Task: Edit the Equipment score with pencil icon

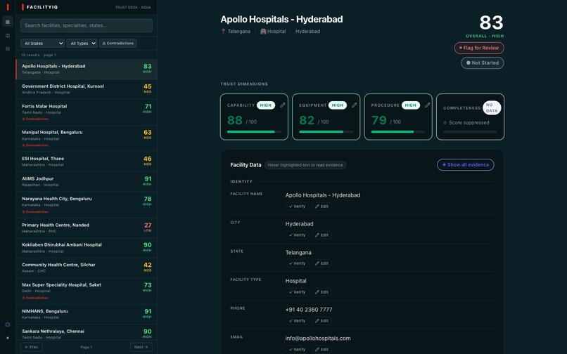Action: point(355,105)
